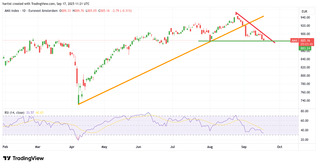The image size is (318, 166).
Task: Click the Feb label on the time axis
Action: coord(5,147)
